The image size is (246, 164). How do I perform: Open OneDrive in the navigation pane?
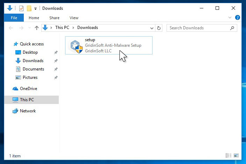point(28,89)
